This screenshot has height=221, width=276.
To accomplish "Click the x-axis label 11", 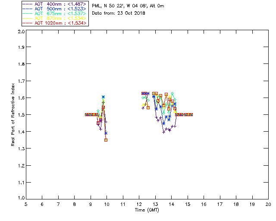I will coord(123,204).
